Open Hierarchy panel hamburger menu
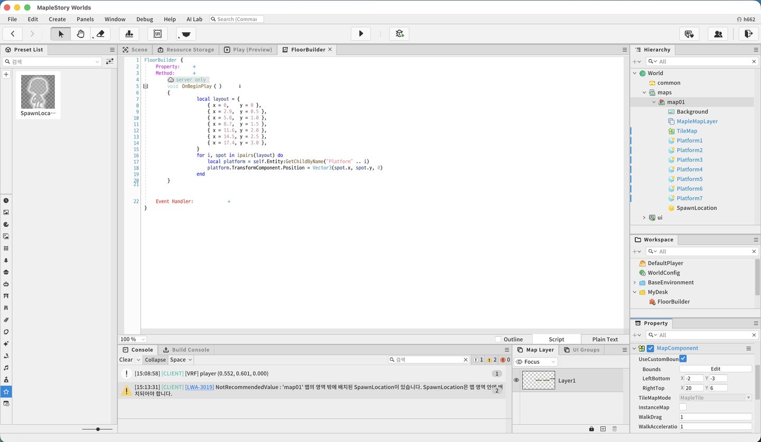Image resolution: width=761 pixels, height=442 pixels. tap(756, 50)
